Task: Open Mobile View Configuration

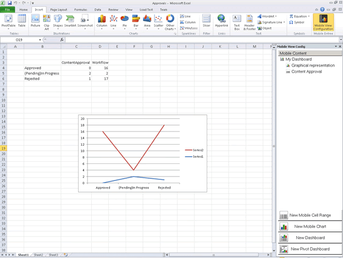Action: point(323,22)
